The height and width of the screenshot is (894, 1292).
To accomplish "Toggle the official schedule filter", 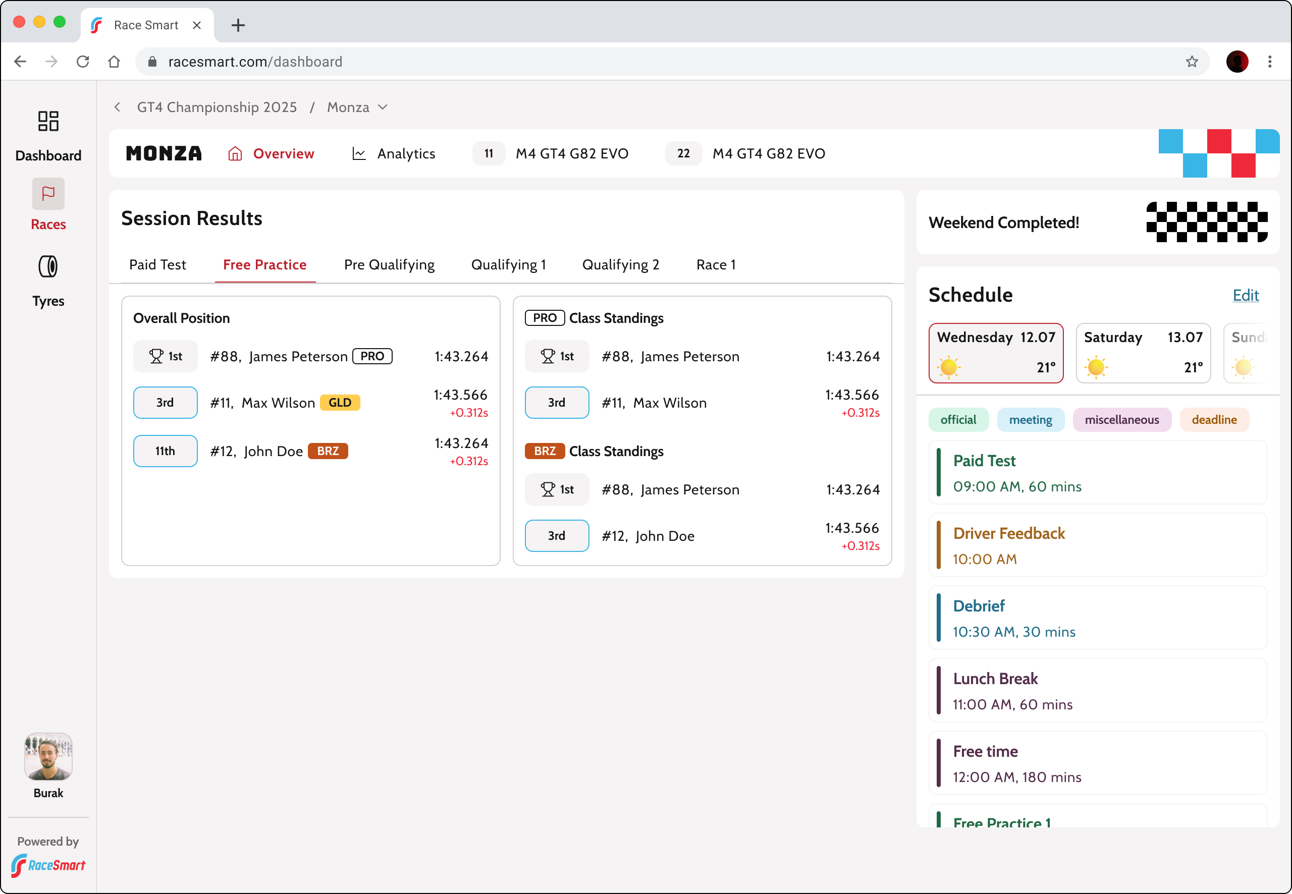I will [958, 420].
